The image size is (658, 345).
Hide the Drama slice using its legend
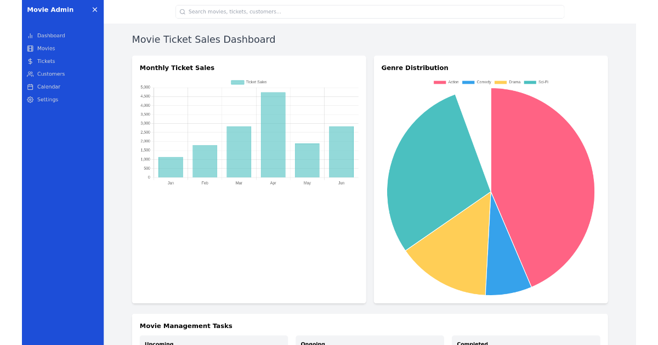[507, 82]
